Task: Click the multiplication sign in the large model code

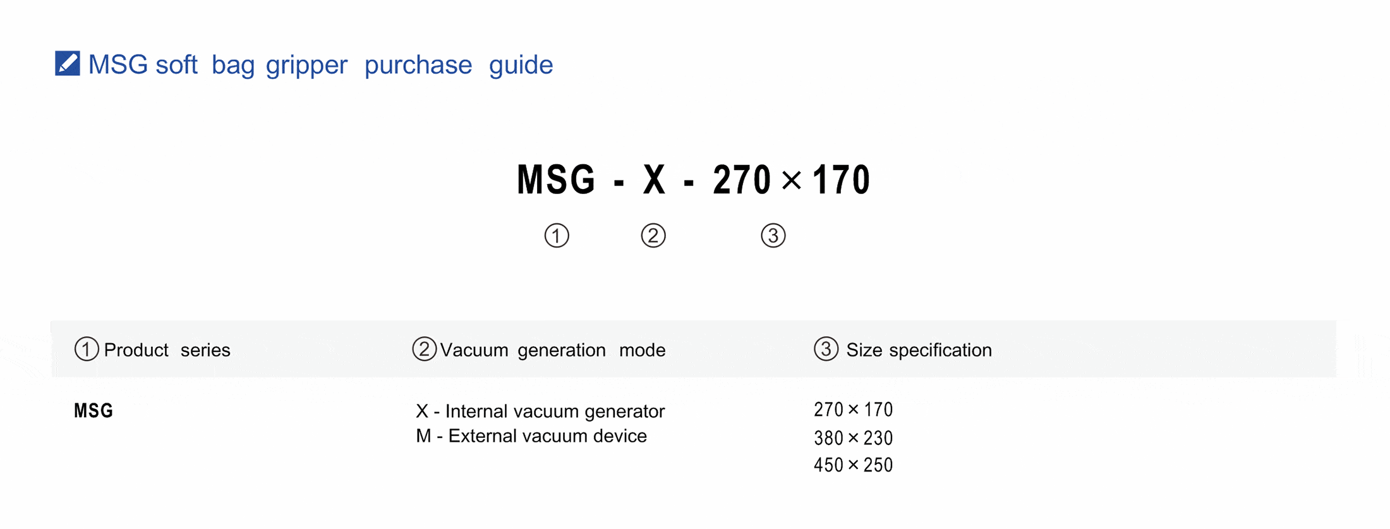Action: pyautogui.click(x=792, y=180)
